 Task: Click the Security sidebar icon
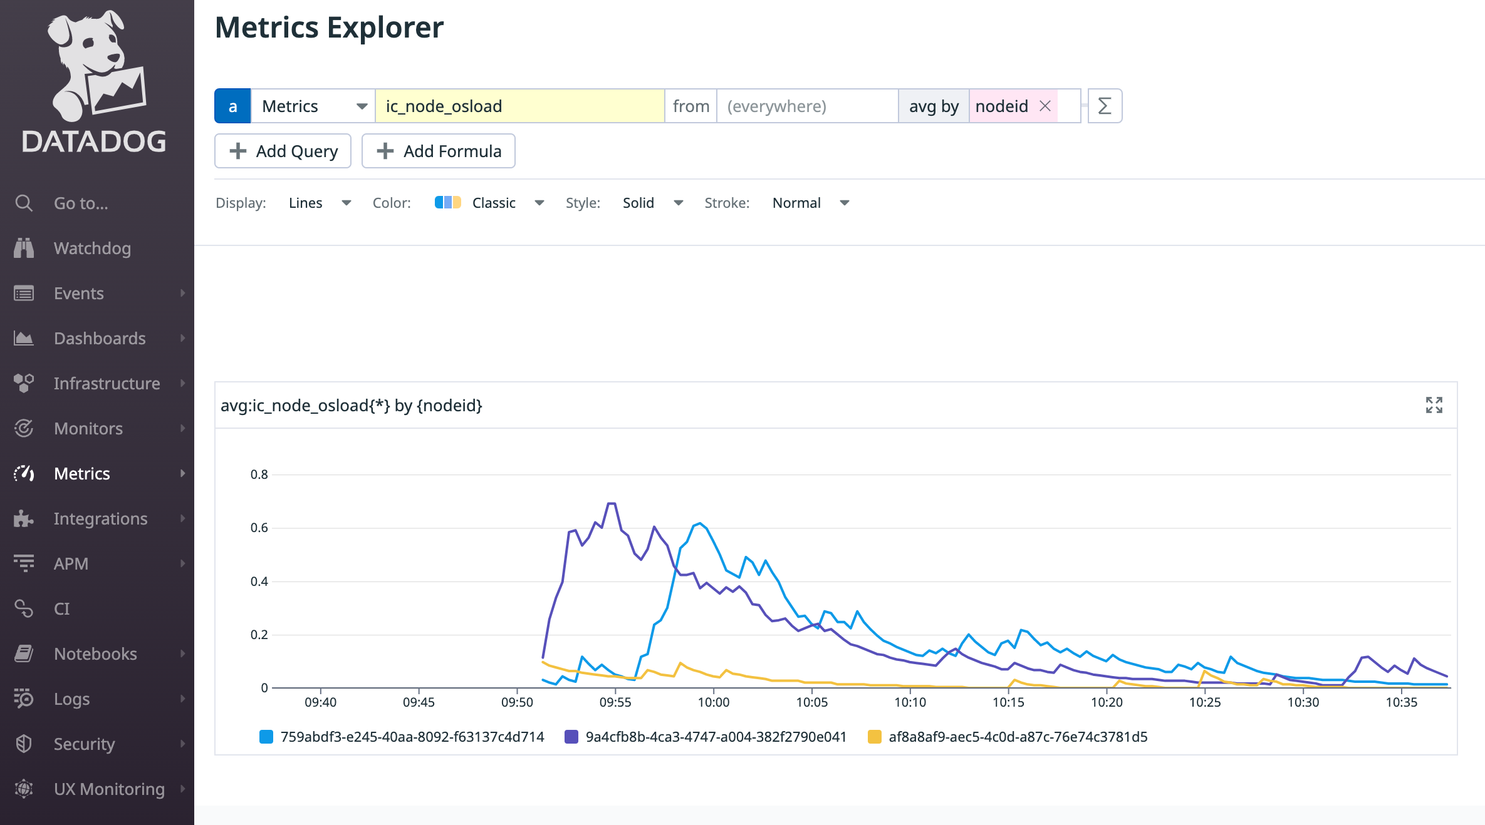(x=24, y=744)
